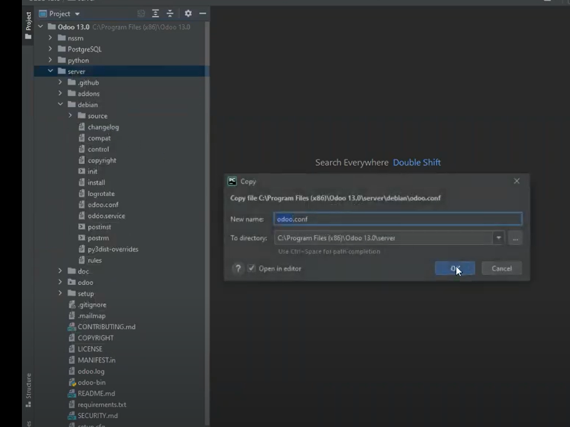Expand the .github folder
This screenshot has width=570, height=427.
click(x=60, y=82)
